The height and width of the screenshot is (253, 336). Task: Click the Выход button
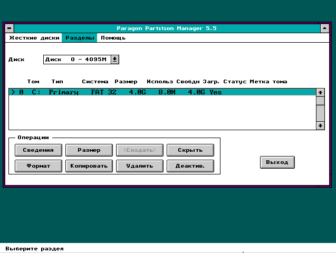pyautogui.click(x=277, y=162)
